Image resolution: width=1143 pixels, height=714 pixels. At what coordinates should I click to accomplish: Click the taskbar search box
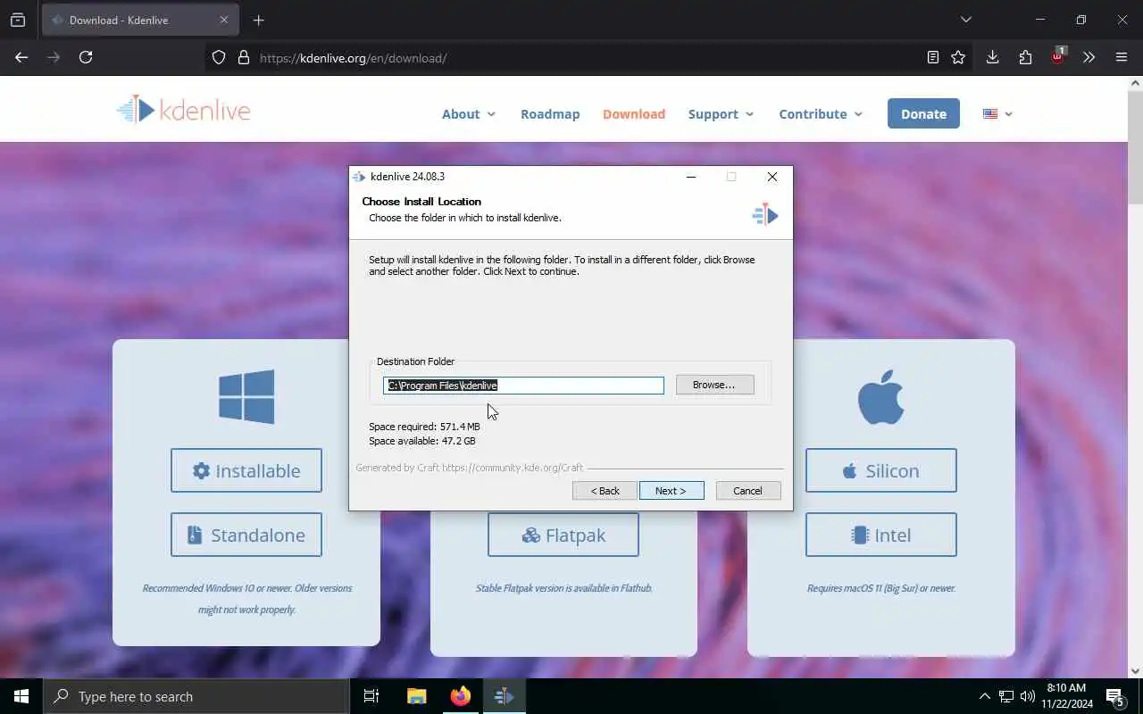tap(196, 696)
